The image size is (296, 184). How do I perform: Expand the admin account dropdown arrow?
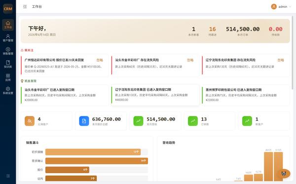pos(290,6)
